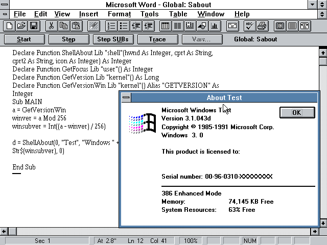This screenshot has height=245, width=327.
Task: Click the up arrow of the vertical scrollbar
Action: click(323, 53)
